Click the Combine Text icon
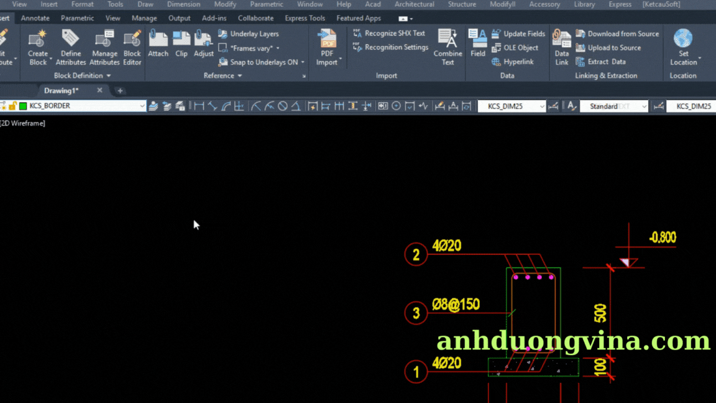Viewport: 716px width, 403px height. click(x=447, y=40)
